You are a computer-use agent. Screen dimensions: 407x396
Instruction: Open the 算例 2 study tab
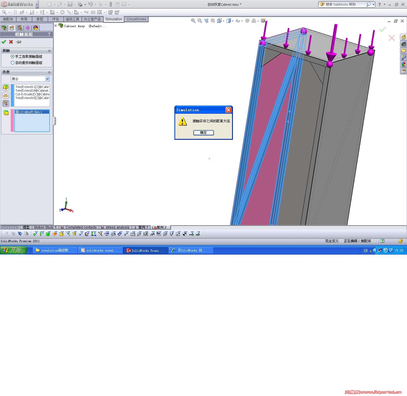(160, 227)
